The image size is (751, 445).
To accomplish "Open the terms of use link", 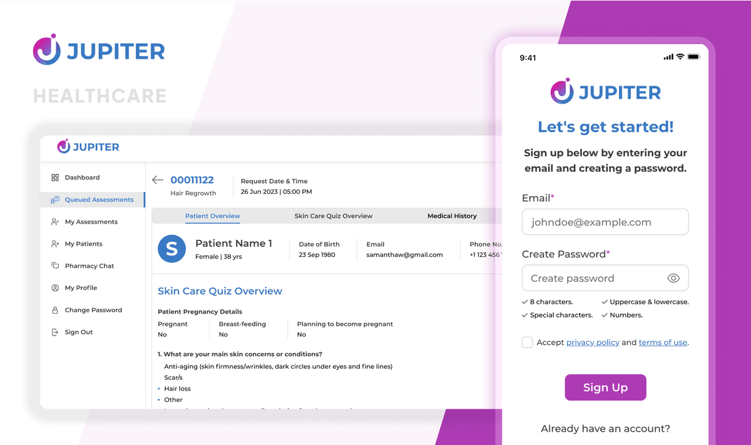I will coord(663,342).
